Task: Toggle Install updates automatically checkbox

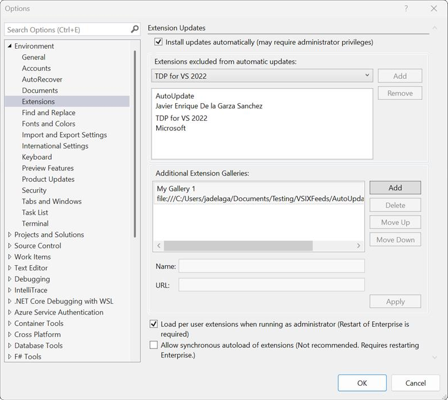Action: [x=158, y=42]
